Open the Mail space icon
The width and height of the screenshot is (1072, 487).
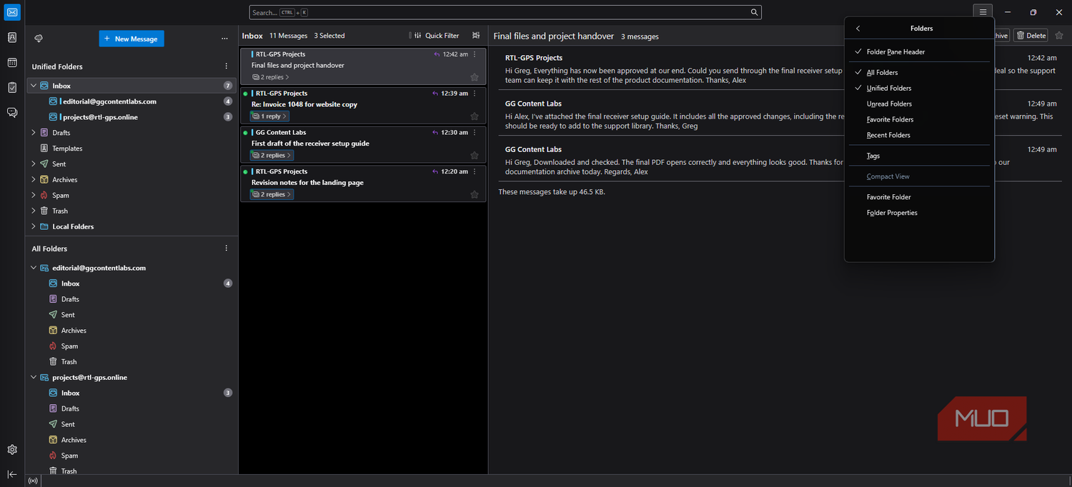12,12
